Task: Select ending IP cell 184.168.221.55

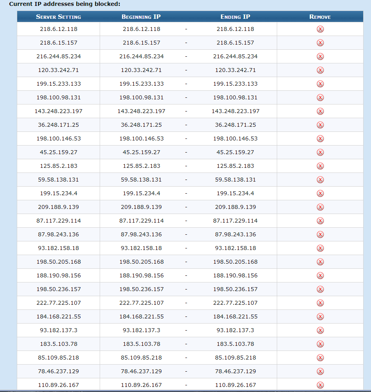Action: [x=235, y=316]
